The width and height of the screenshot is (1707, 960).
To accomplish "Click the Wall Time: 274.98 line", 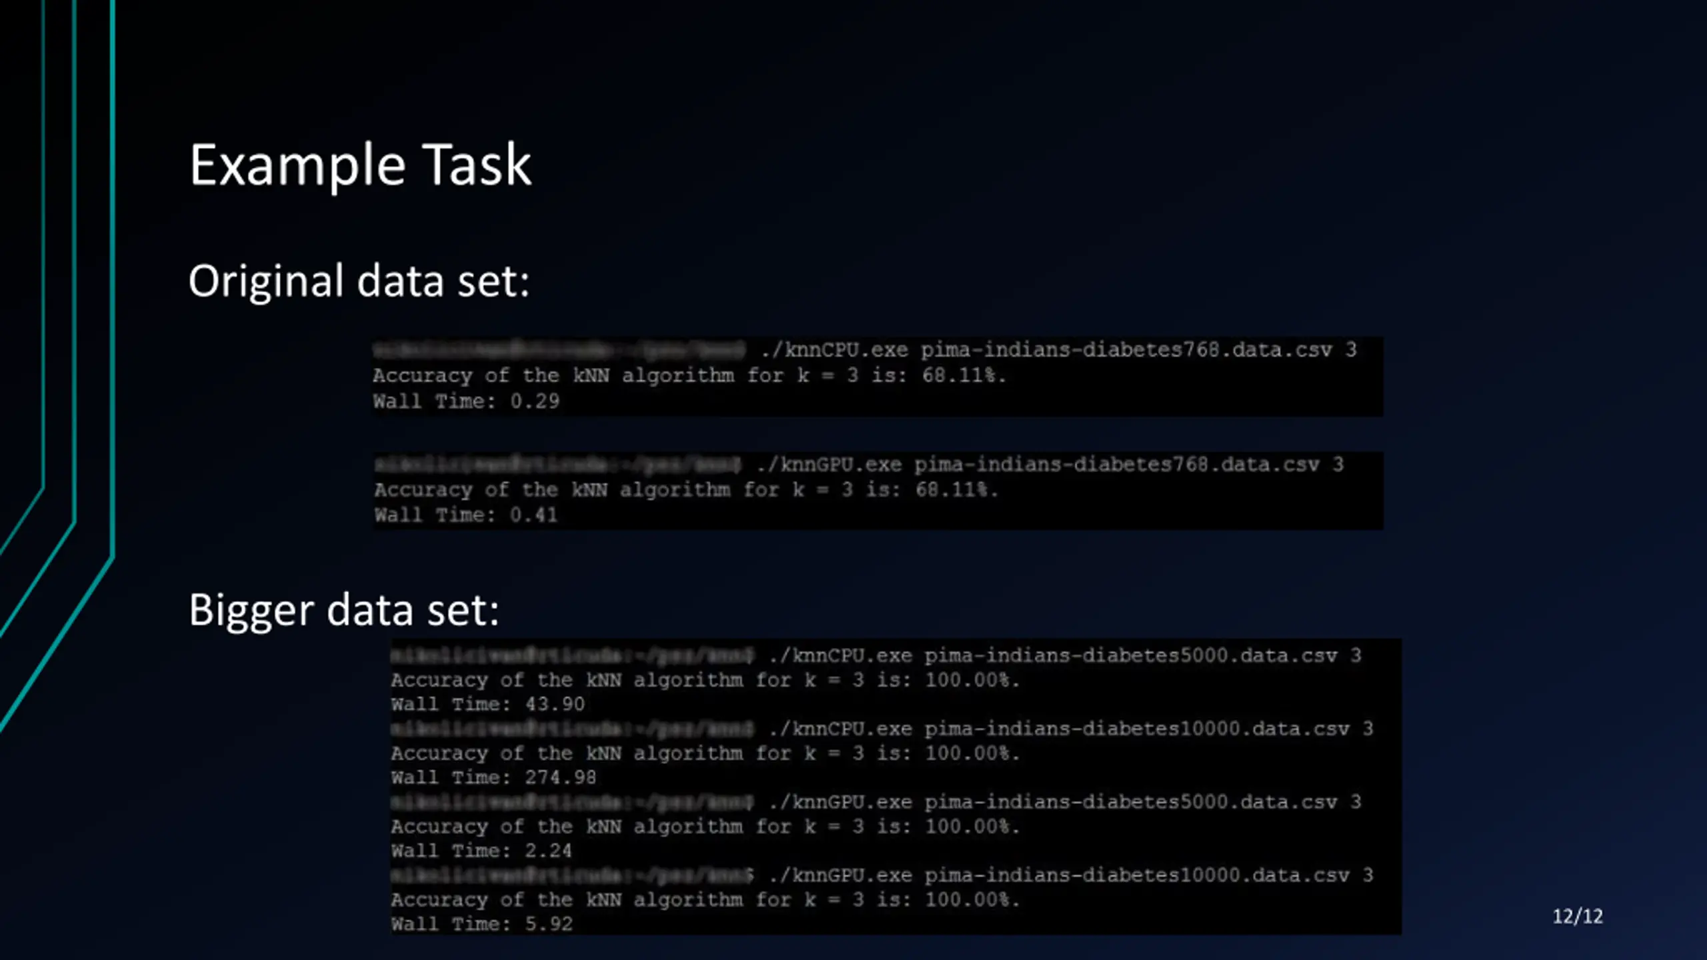I will click(x=493, y=777).
